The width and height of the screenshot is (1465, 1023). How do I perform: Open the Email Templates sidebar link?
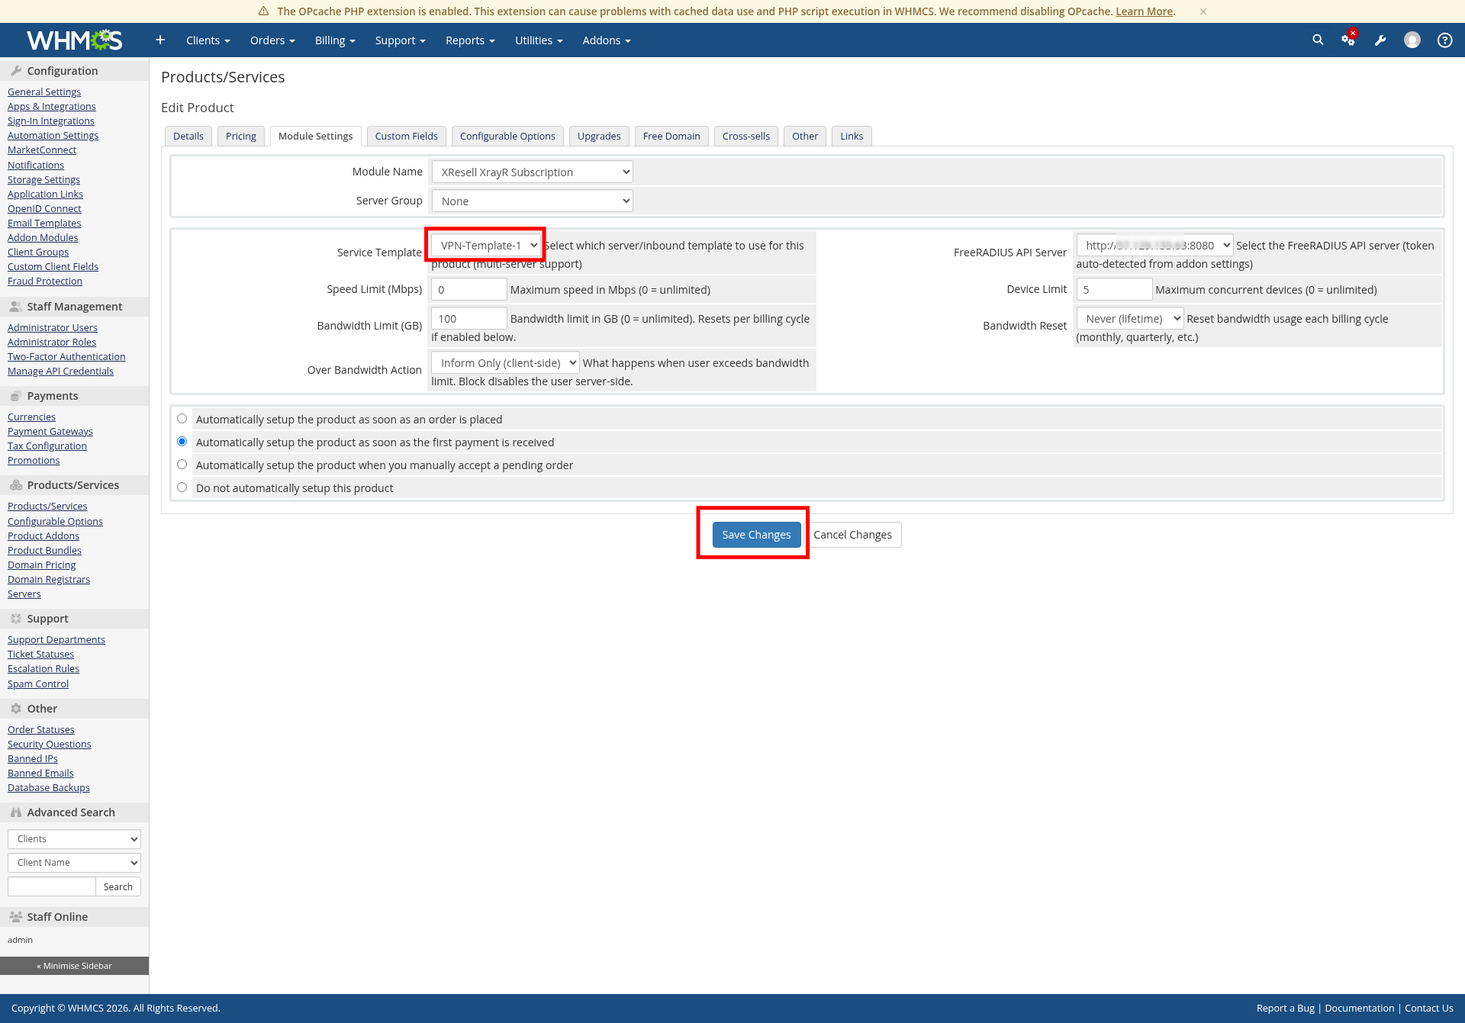[44, 223]
